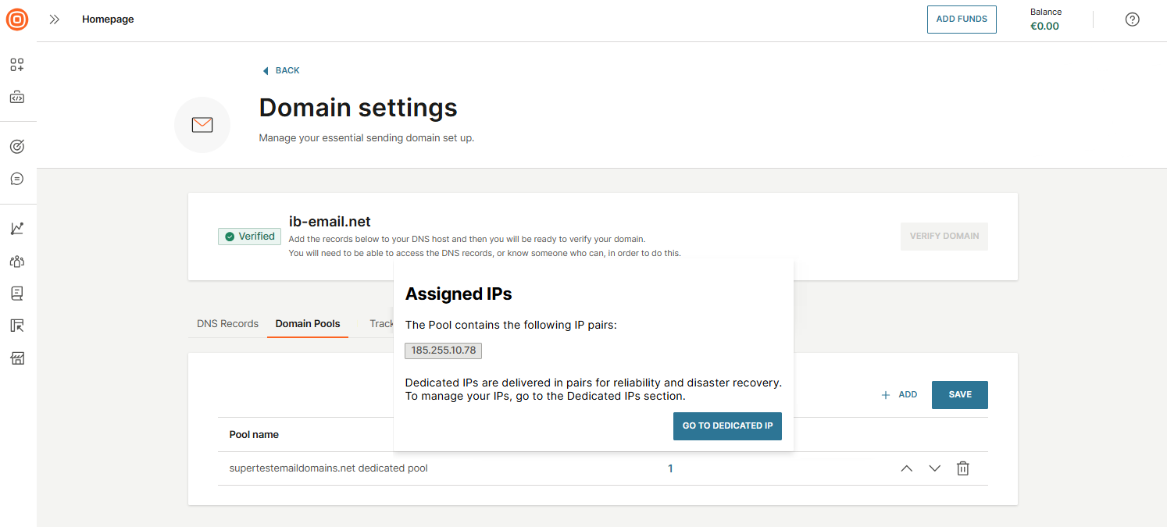Click the envelope icon next to Domain settings
The width and height of the screenshot is (1167, 527).
click(x=202, y=124)
